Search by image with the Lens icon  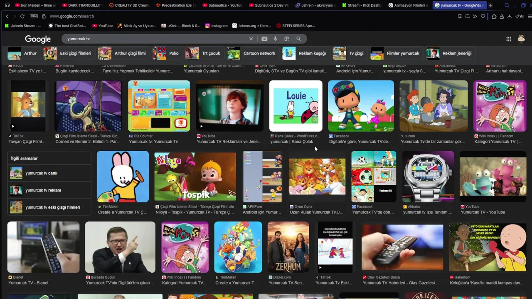click(286, 39)
